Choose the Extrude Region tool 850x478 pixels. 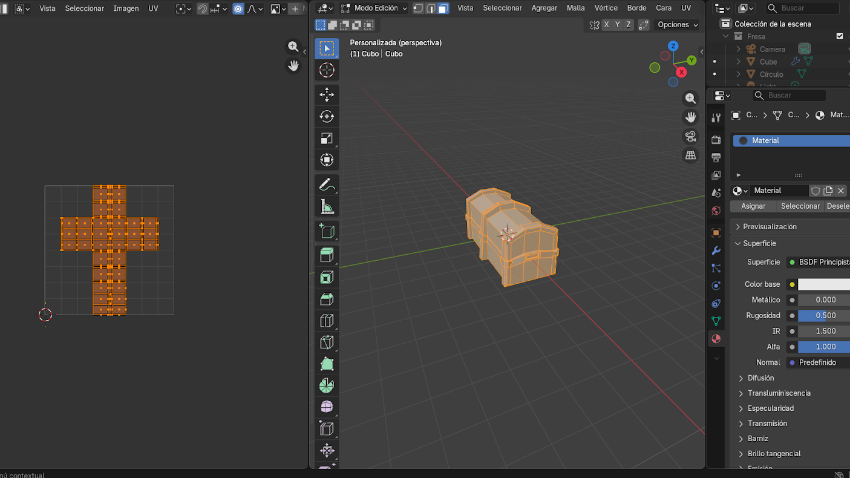pyautogui.click(x=327, y=255)
